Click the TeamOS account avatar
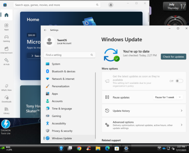This screenshot has height=153, width=189. tap(49, 41)
